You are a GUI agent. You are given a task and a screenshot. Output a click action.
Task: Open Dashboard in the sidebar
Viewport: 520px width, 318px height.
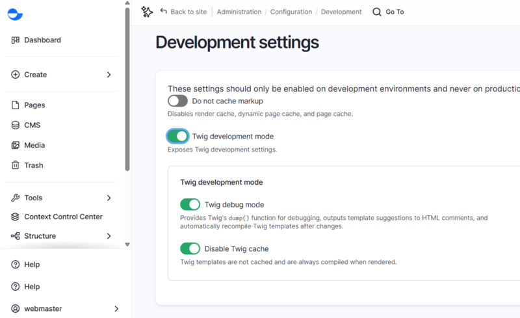(x=42, y=40)
